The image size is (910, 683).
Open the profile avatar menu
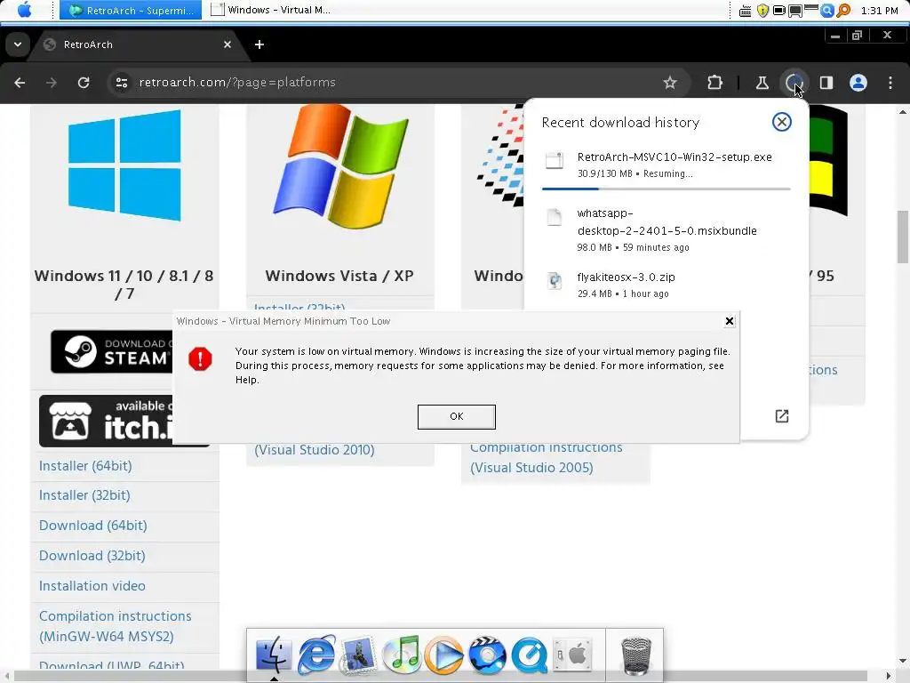tap(858, 83)
